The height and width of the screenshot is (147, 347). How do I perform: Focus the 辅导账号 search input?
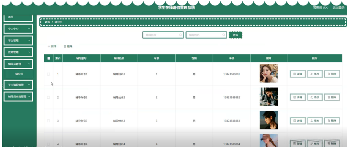tap(163, 35)
